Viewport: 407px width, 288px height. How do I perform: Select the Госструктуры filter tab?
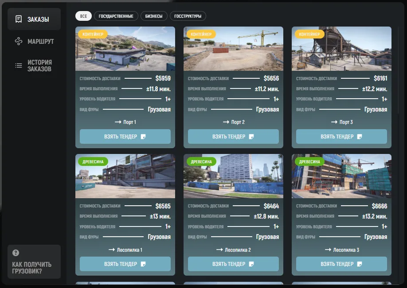tap(188, 16)
